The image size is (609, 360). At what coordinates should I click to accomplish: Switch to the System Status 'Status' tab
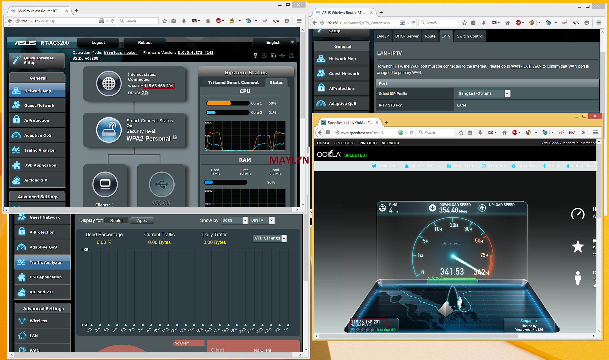tap(277, 82)
